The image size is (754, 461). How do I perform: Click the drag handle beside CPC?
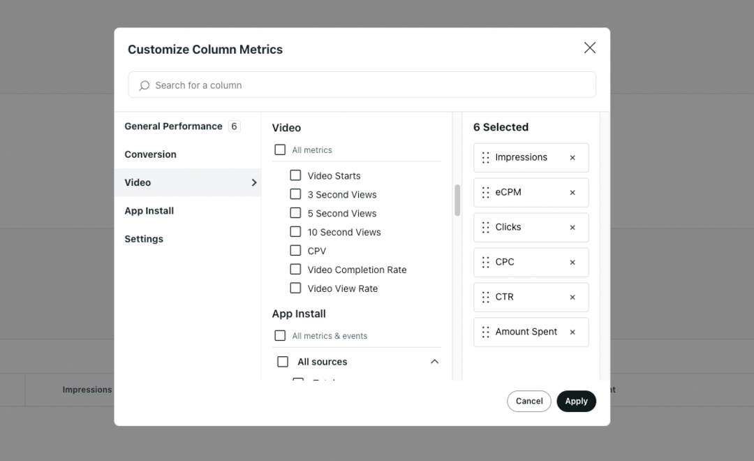(x=485, y=263)
